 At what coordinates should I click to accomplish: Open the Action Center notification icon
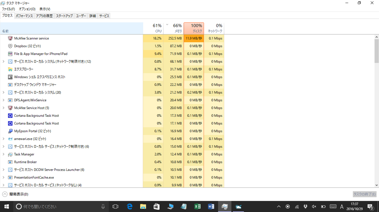tap(370, 206)
